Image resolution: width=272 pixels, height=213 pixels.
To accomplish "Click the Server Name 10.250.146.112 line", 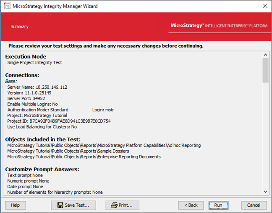I will (x=37, y=87).
